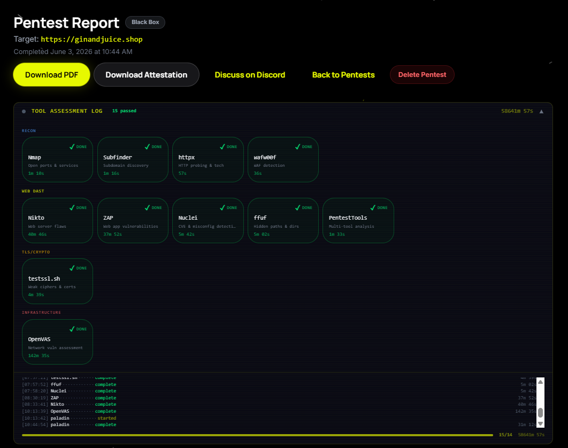Click the testssl.sh card's done checkmark

(72, 268)
